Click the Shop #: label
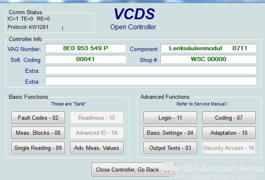This screenshot has width=265, height=180. click(149, 60)
